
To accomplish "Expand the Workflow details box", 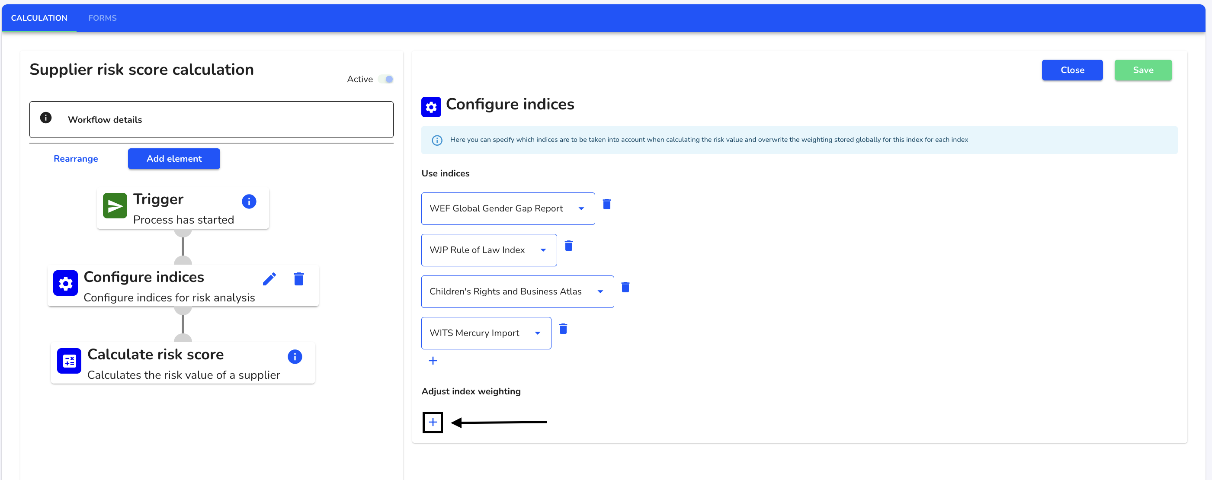I will click(211, 119).
